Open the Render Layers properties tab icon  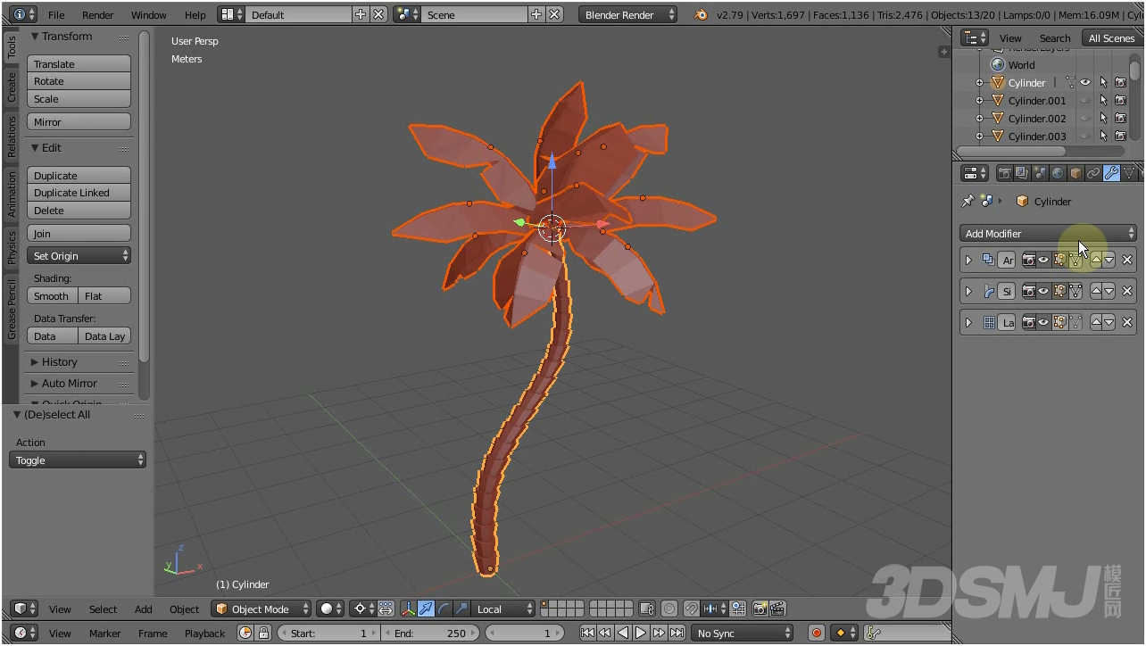1022,173
